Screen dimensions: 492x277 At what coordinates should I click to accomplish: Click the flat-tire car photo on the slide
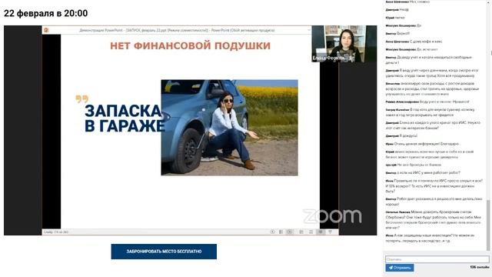point(229,127)
